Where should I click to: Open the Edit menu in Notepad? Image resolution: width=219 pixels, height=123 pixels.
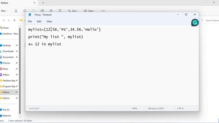click(x=39, y=21)
